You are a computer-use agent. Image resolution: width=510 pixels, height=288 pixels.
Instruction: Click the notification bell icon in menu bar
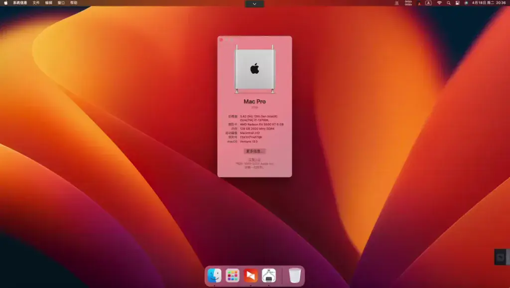396,3
